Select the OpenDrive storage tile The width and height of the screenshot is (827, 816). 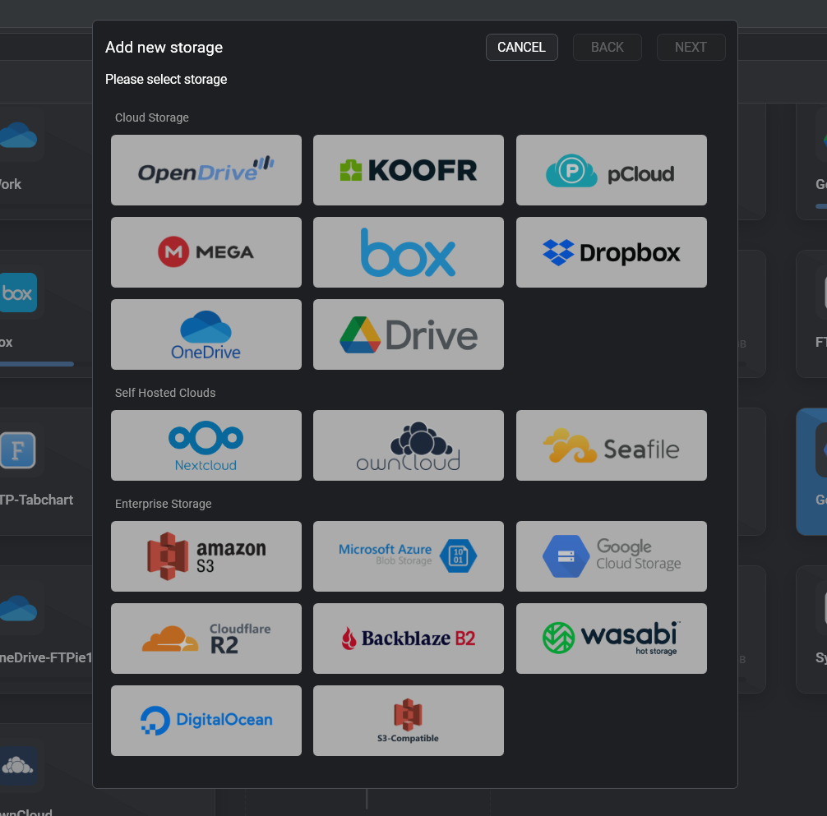206,170
